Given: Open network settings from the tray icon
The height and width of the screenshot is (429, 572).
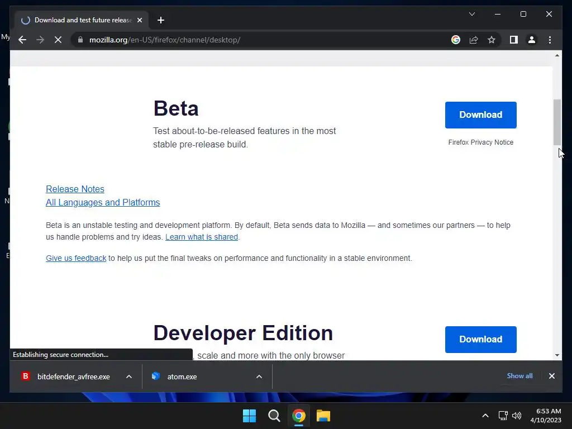Looking at the screenshot, I should click(x=503, y=416).
